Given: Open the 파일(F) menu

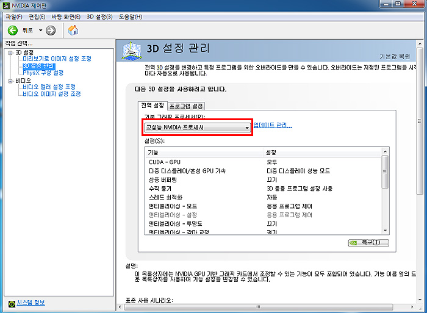Looking at the screenshot, I should pyautogui.click(x=14, y=17).
